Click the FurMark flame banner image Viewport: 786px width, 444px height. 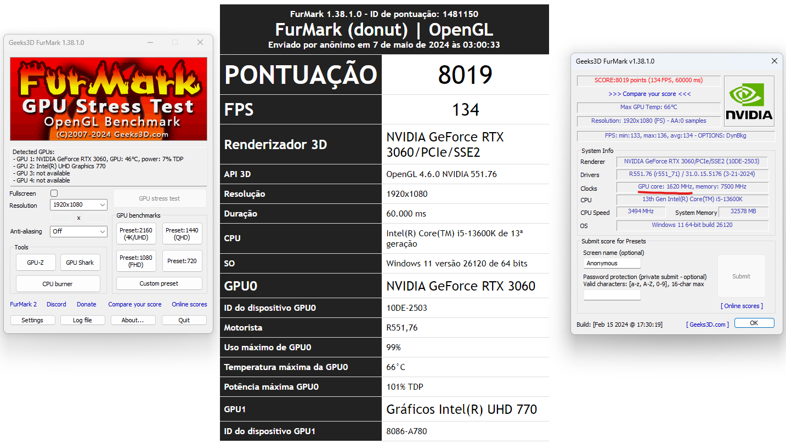click(109, 99)
